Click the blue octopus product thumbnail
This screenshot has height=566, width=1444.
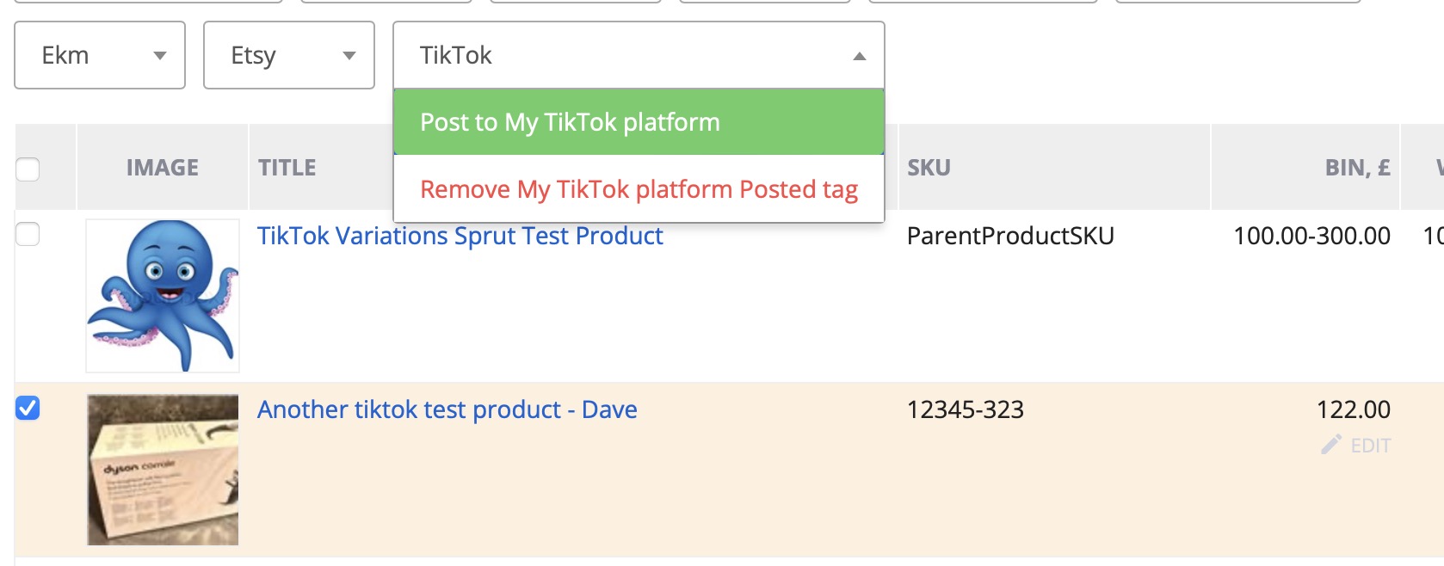click(163, 295)
